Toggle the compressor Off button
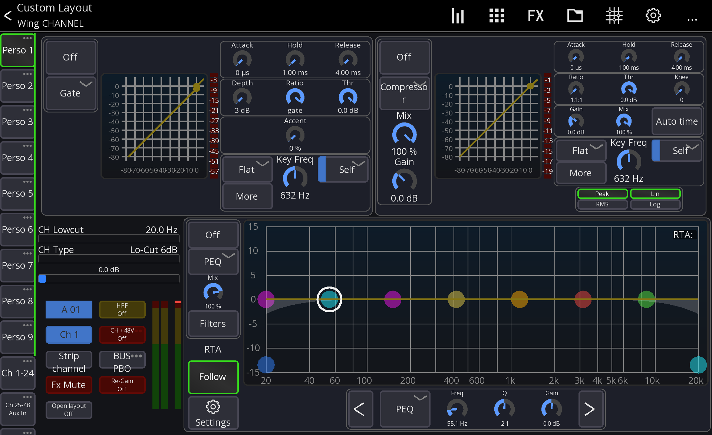The image size is (712, 435). point(404,57)
